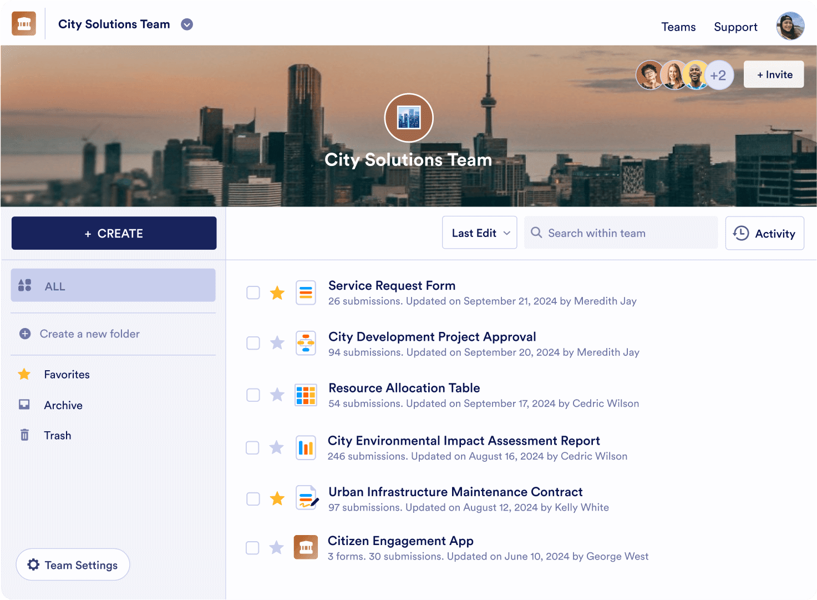Unstar the Service Request Form
Screen dimensions: 817x600
277,293
